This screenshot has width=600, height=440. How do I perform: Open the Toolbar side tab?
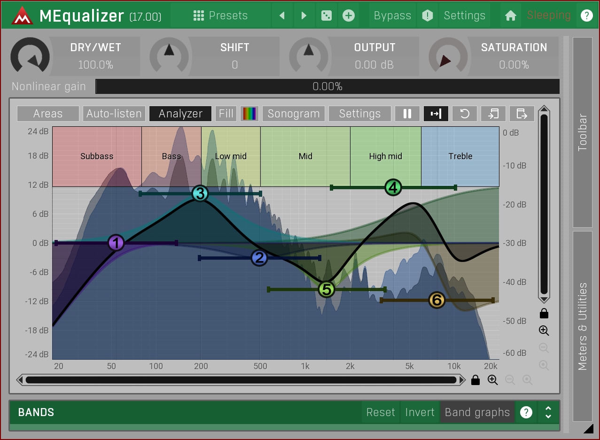point(583,132)
